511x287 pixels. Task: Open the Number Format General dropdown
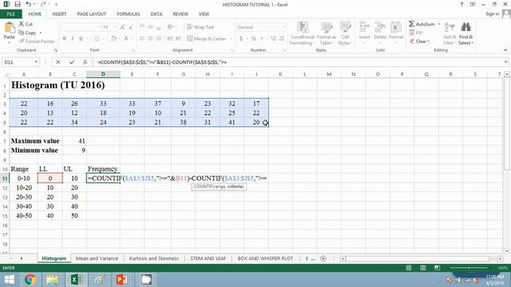[283, 27]
